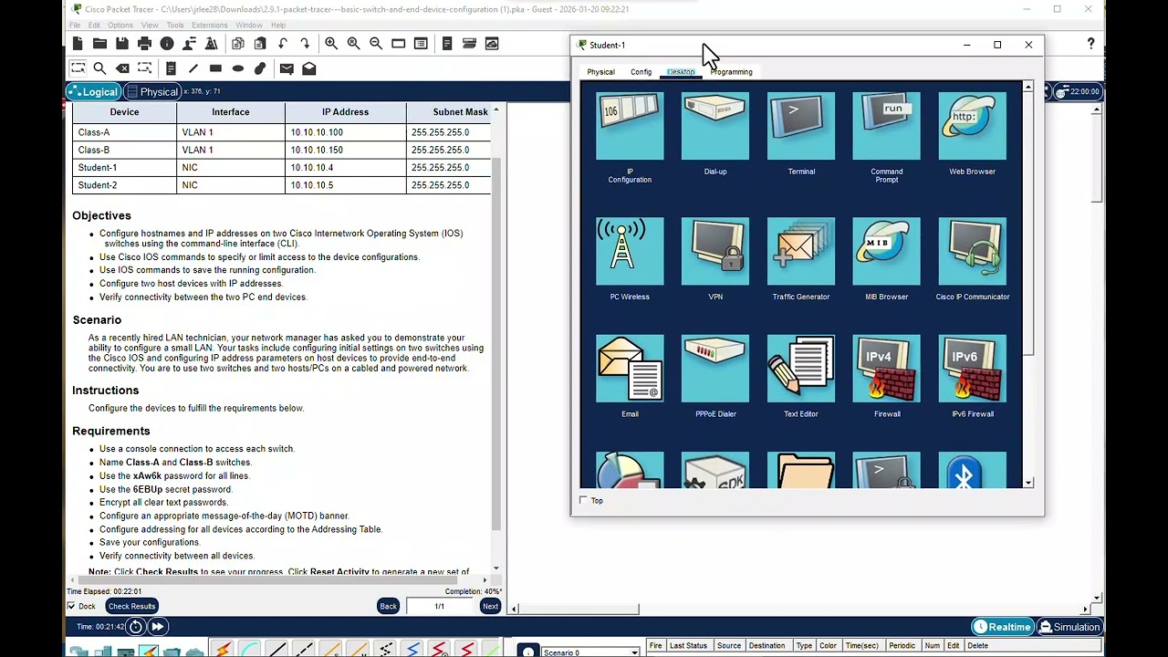This screenshot has width=1168, height=657.
Task: Click the help question mark icon
Action: [x=1090, y=44]
